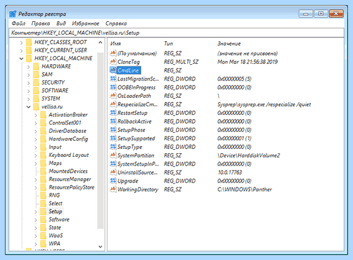Click the OOBEInProgress DWORD icon
353x260 pixels.
coord(113,87)
